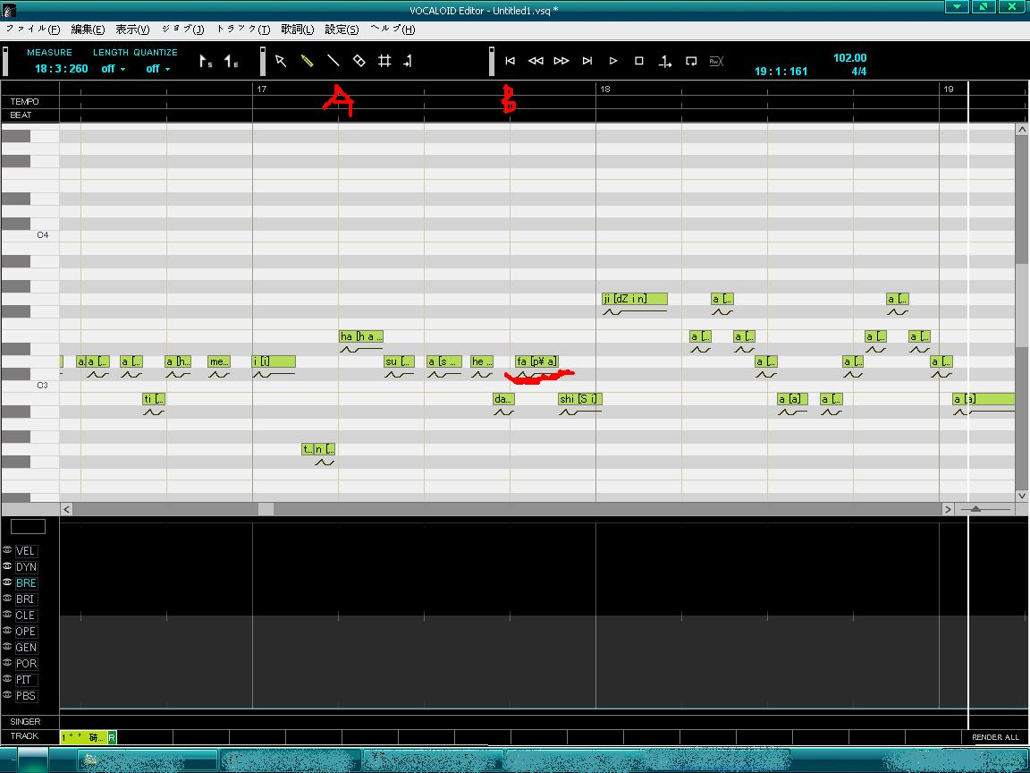This screenshot has height=773, width=1030.
Task: Click the piano roll scroll-down arrow
Action: click(x=1021, y=496)
